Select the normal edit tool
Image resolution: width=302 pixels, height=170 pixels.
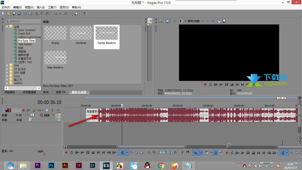click(x=122, y=152)
